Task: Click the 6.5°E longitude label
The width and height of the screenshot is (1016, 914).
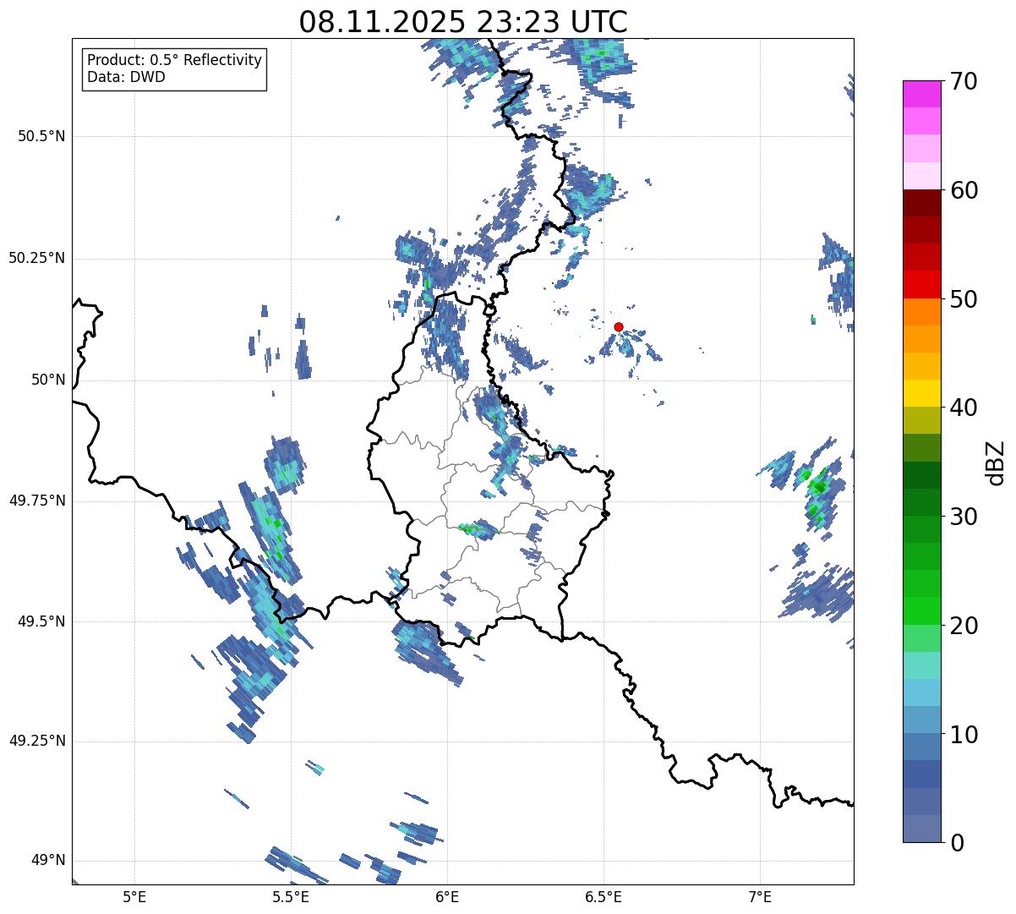Action: pos(604,896)
